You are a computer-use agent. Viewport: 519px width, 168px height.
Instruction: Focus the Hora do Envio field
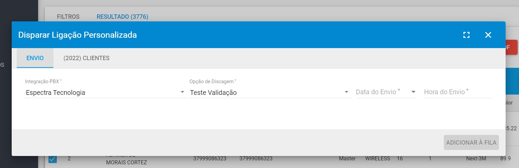coord(458,92)
